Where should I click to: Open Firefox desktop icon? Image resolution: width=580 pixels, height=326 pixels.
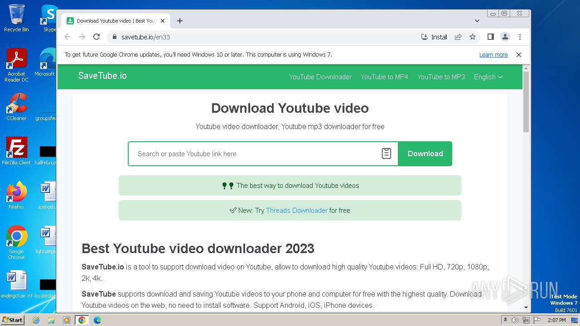pos(16,196)
